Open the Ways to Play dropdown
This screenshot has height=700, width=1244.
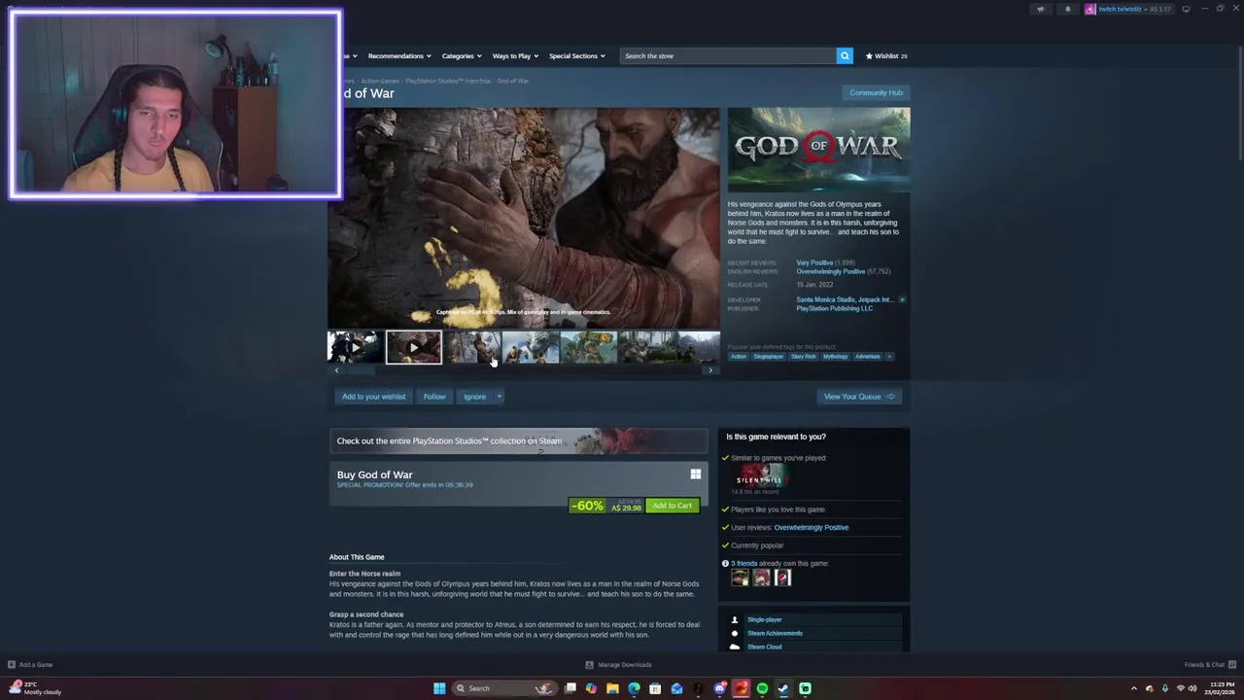515,55
